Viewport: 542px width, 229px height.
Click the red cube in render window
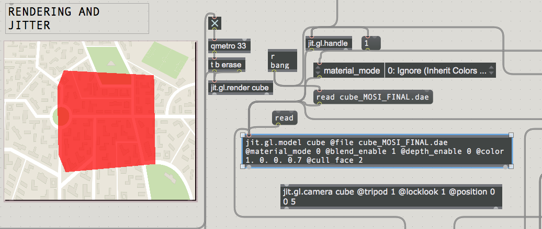107,123
